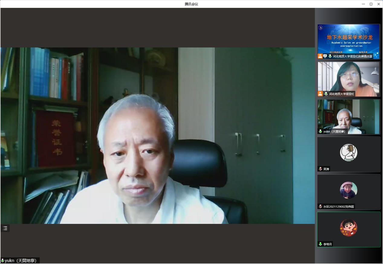Select 河北地质大学周亚红 video thumbnail
The width and height of the screenshot is (383, 264).
(349, 77)
